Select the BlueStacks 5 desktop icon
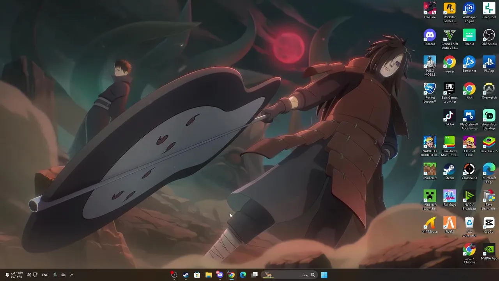 point(489,145)
